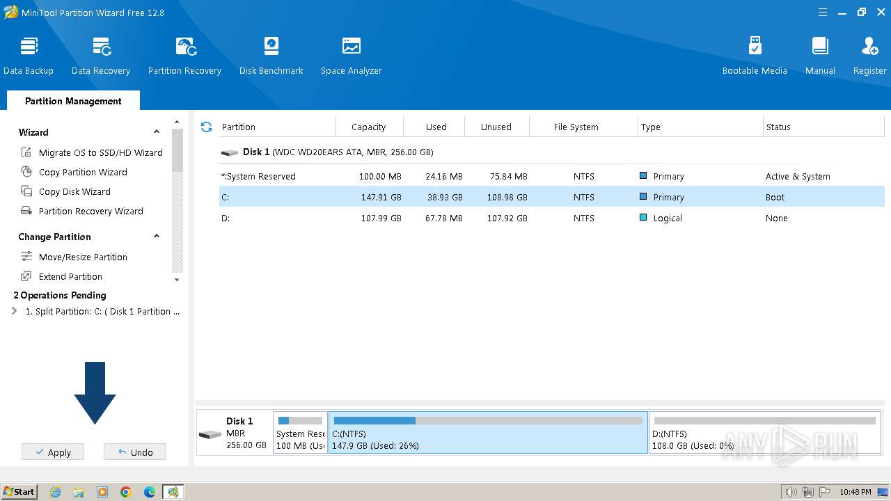Open the Move/Resize Partition link
The image size is (891, 501).
coord(83,257)
